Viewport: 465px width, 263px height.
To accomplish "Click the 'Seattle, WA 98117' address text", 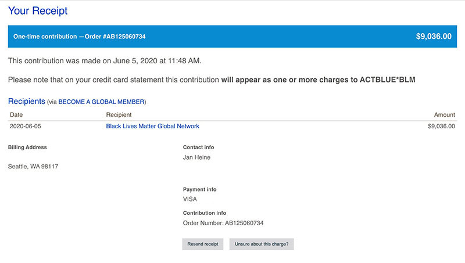I will (33, 167).
